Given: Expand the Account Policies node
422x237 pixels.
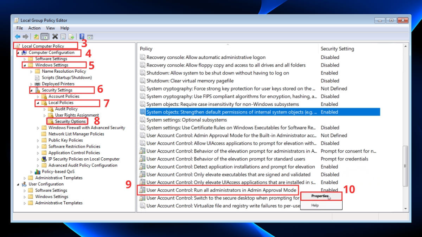Looking at the screenshot, I should 38,96.
